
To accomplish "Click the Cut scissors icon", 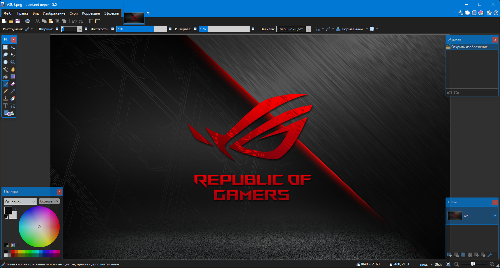I will [38, 21].
